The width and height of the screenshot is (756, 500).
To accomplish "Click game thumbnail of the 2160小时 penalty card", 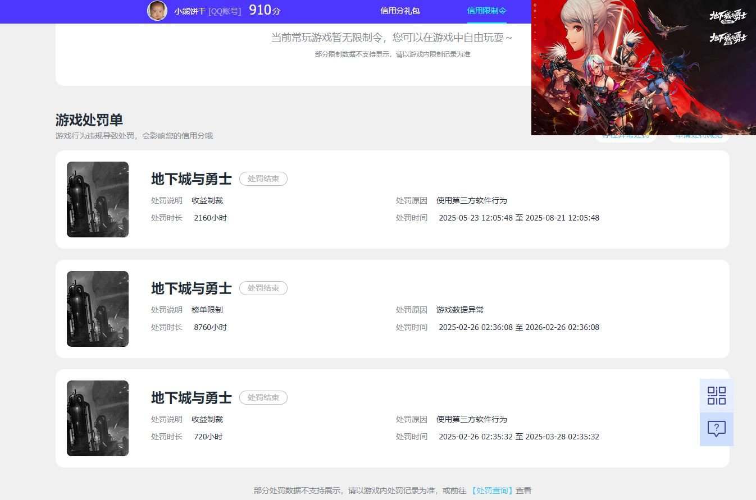I will pos(98,199).
